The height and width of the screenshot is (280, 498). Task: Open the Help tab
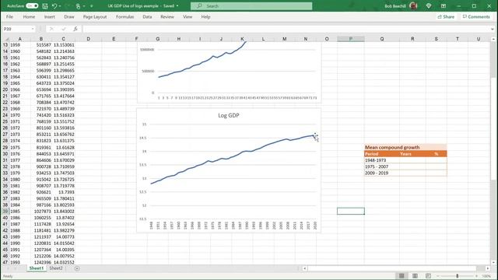[x=205, y=17]
